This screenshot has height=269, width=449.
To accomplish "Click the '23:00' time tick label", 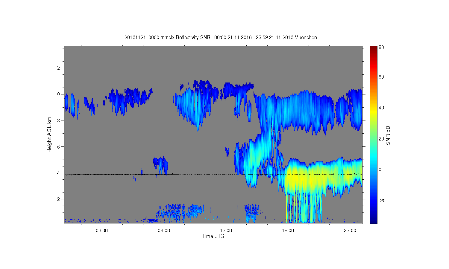I will [x=350, y=231].
